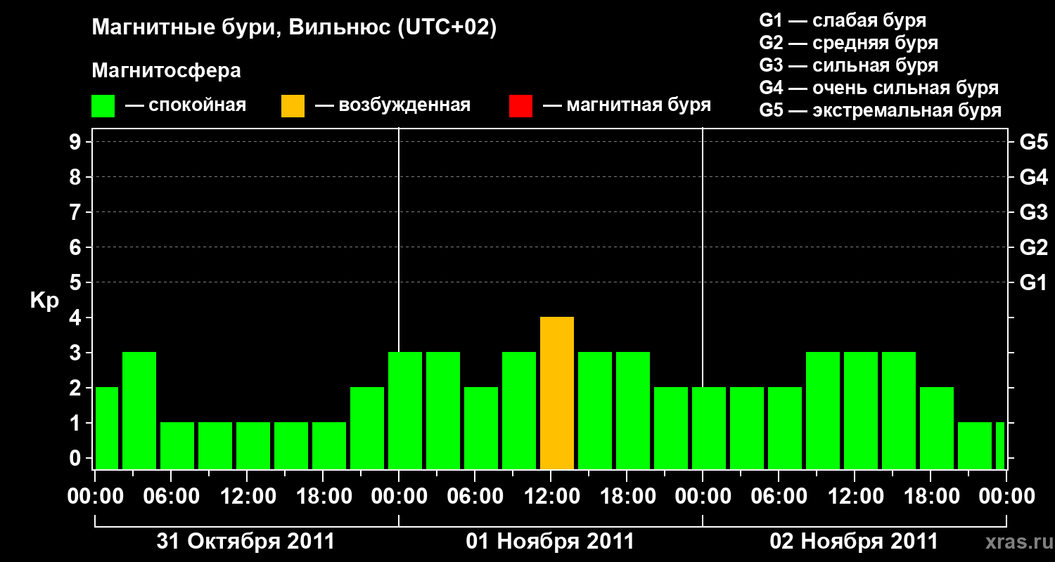Select the 01 Ноября 15:00–18:00 green bar
The width and height of the screenshot is (1055, 562).
point(595,411)
